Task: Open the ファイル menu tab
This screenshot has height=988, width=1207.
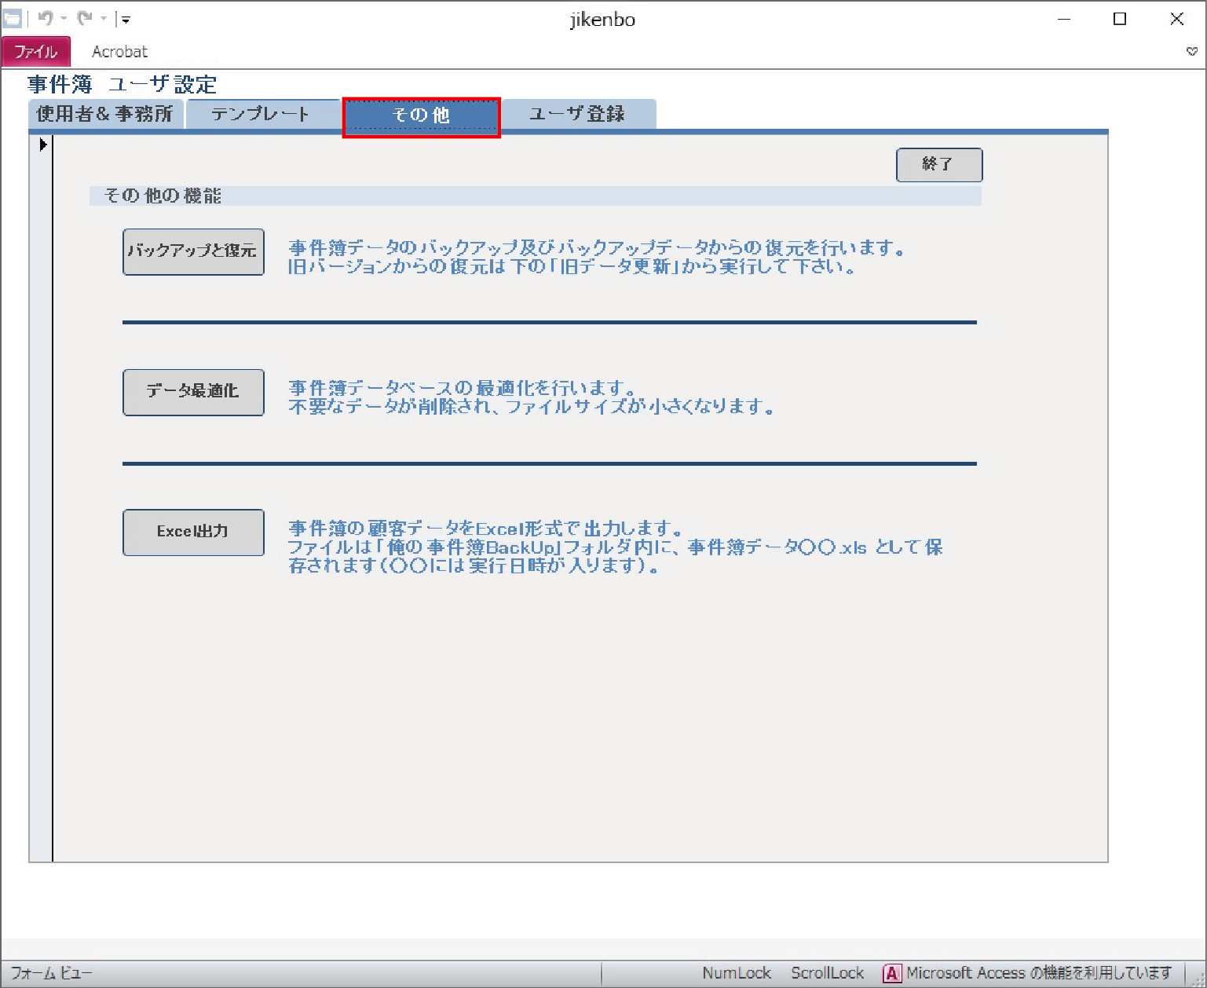Action: click(x=36, y=52)
